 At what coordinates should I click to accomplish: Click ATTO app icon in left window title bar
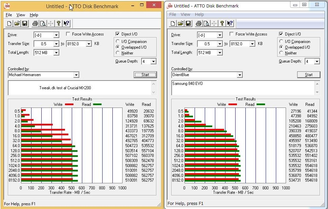tap(7, 6)
